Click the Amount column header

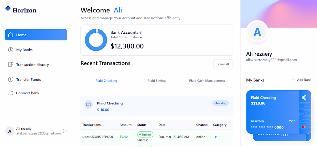pos(126,125)
